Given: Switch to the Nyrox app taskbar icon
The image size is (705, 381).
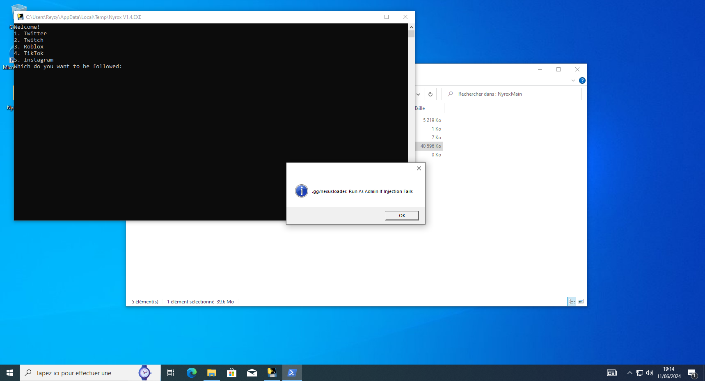Looking at the screenshot, I should pyautogui.click(x=272, y=373).
